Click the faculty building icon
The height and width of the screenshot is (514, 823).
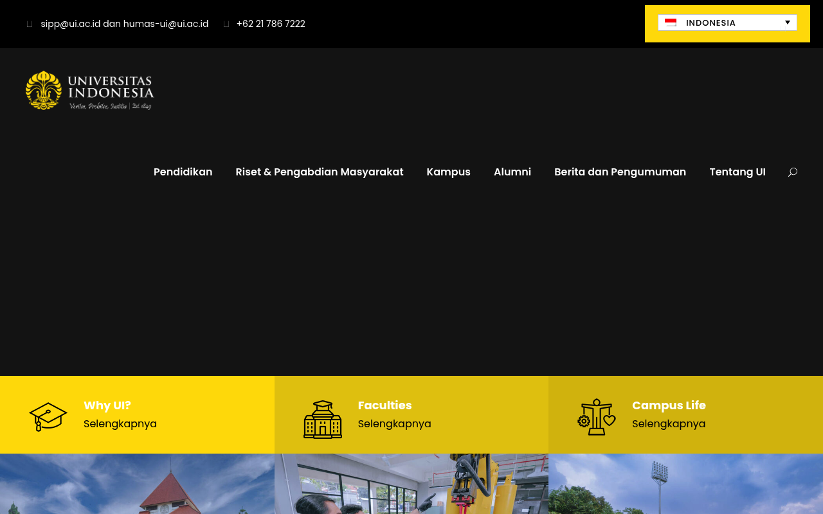coord(323,419)
